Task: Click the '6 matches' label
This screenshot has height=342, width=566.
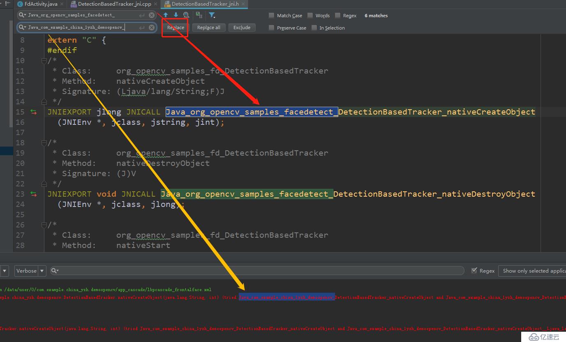Action: point(376,16)
